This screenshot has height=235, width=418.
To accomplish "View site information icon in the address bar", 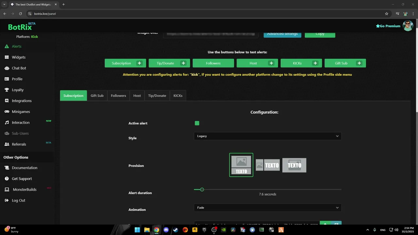I will (30, 14).
